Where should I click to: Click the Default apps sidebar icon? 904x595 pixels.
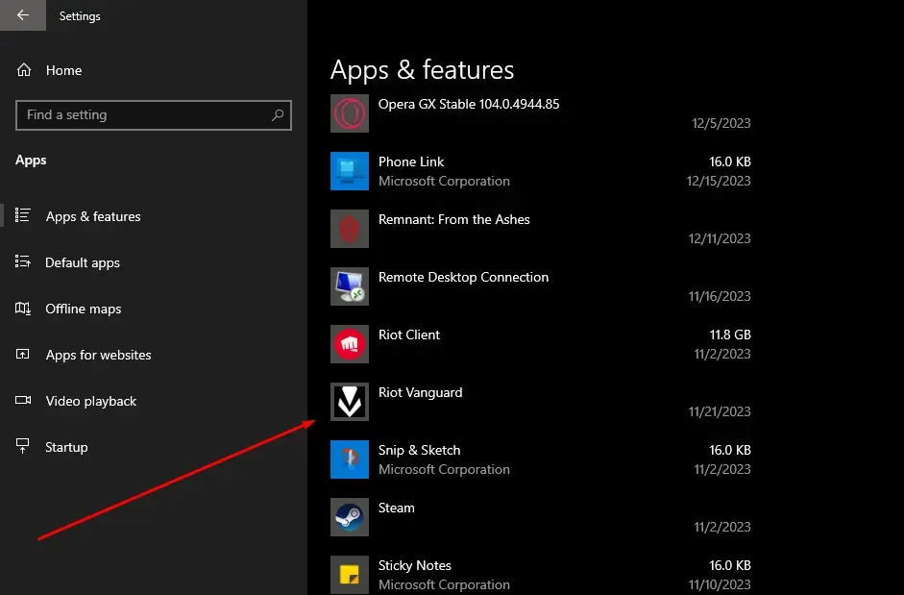point(22,261)
